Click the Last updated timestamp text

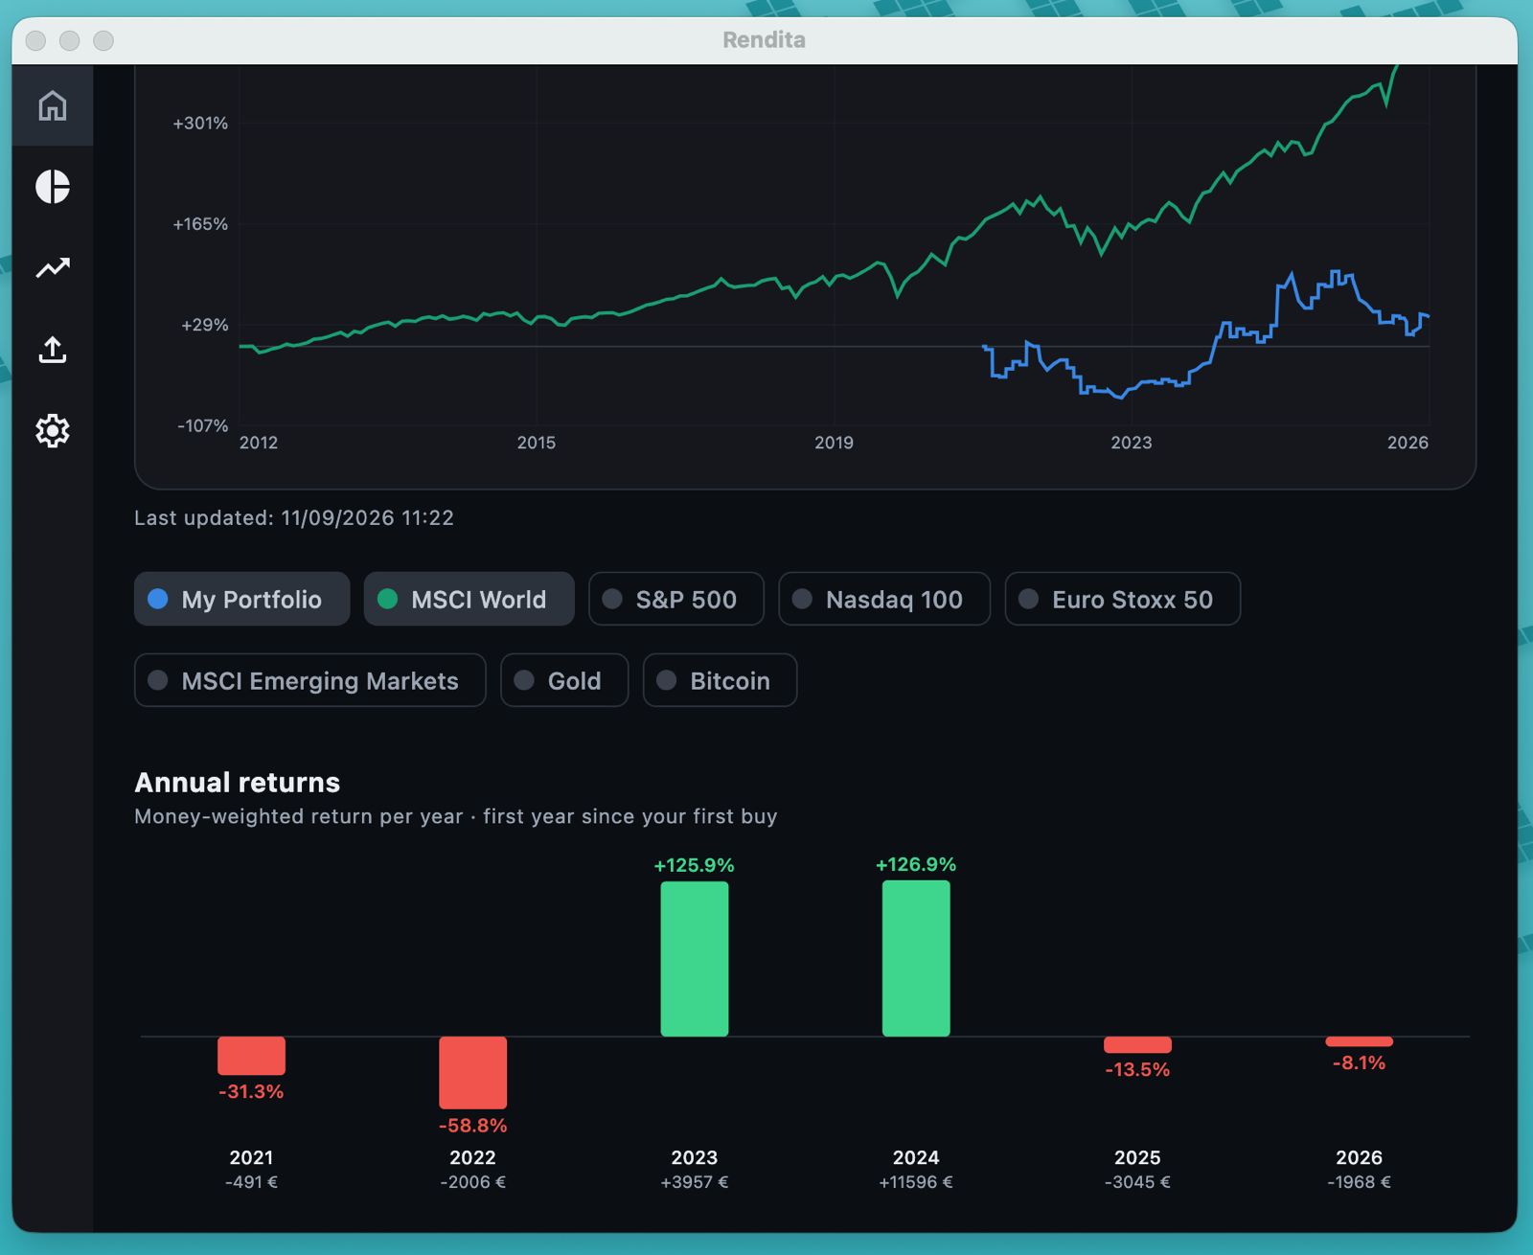(294, 518)
